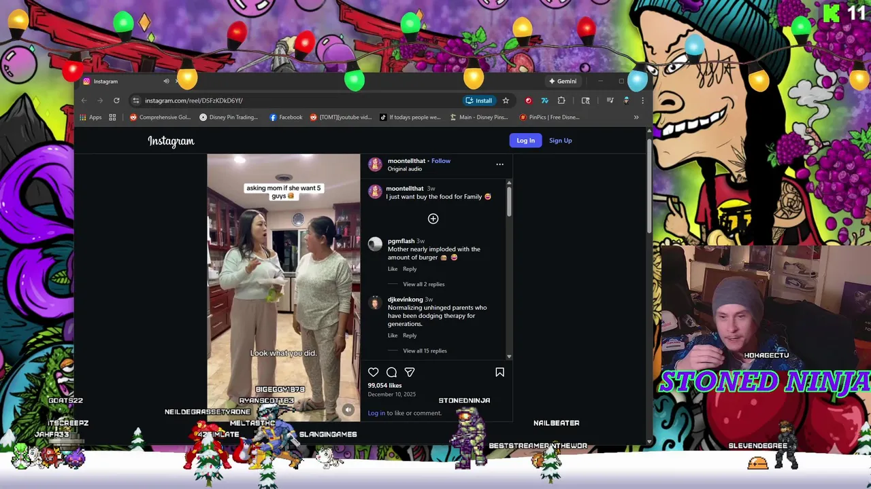Reply to djkevinkong's comment
Image resolution: width=871 pixels, height=489 pixels.
pyautogui.click(x=410, y=336)
